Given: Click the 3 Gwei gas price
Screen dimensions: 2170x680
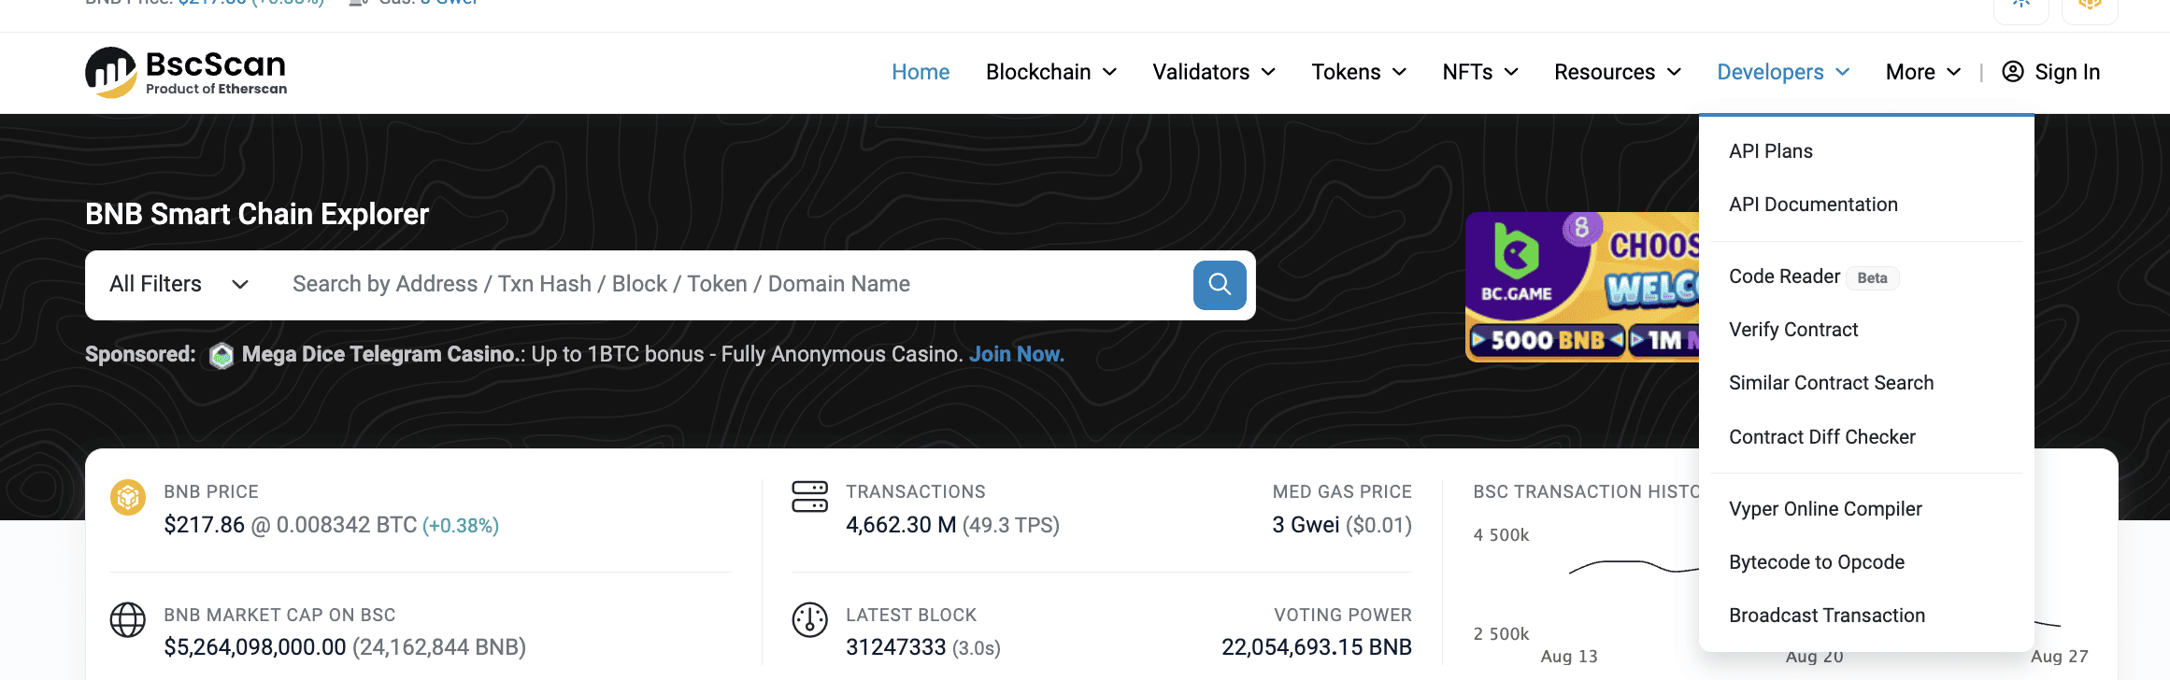Looking at the screenshot, I should tap(1306, 525).
